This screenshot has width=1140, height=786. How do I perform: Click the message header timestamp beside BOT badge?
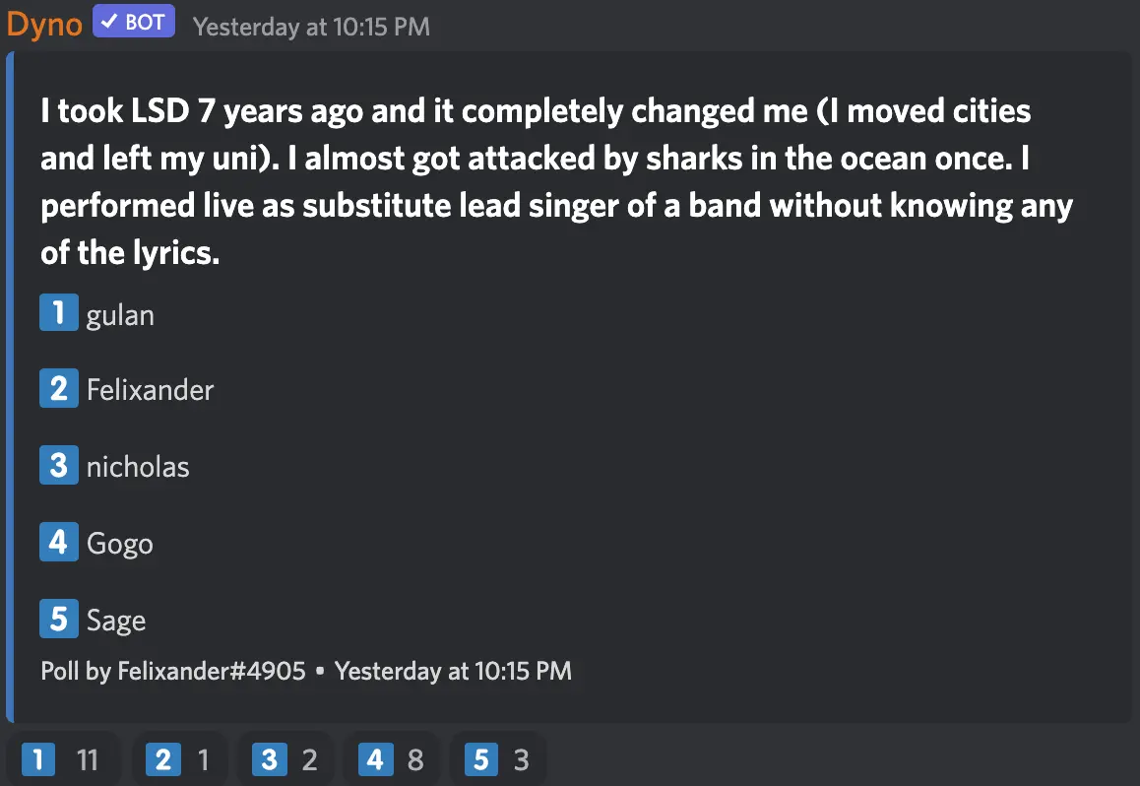[311, 27]
